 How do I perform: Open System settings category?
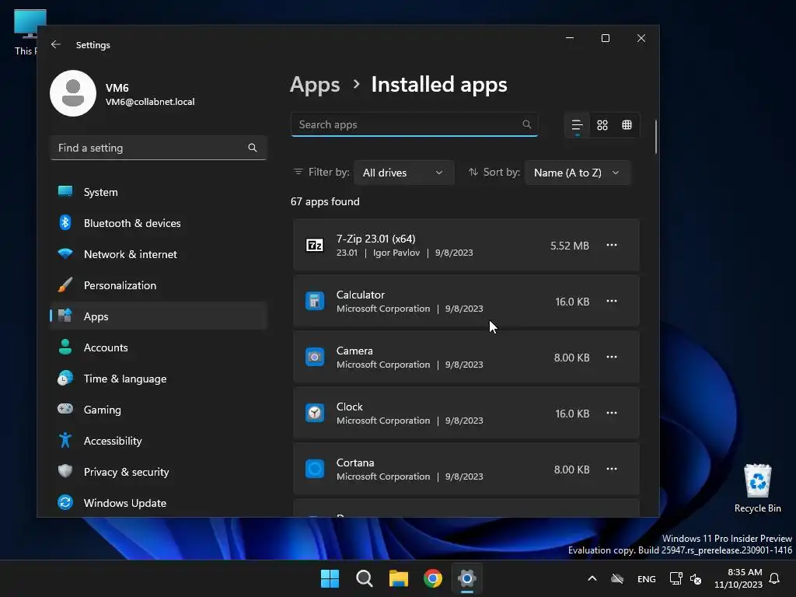click(x=159, y=192)
